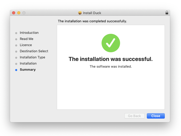181x136 pixels.
Task: Click the green success checkmark icon
Action: pos(111,43)
